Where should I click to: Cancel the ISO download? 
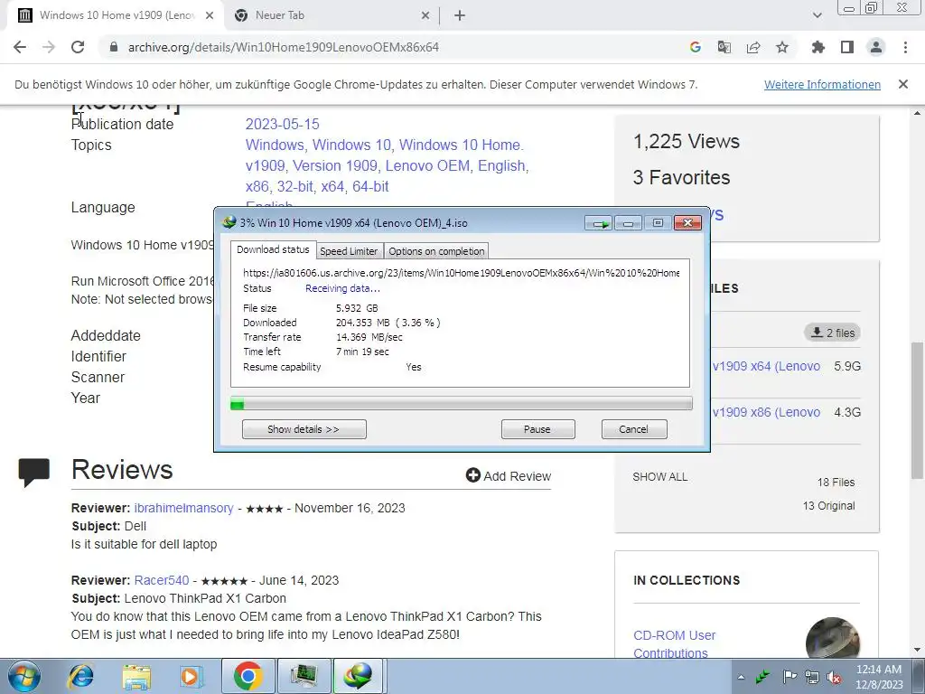click(x=633, y=429)
